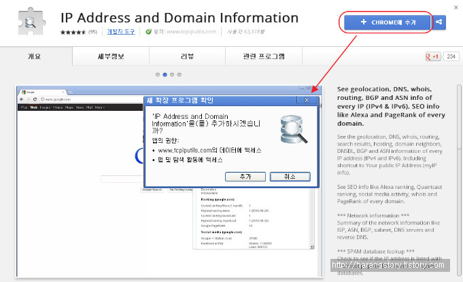Click the Google tab in the screenshot browser
This screenshot has width=463, height=282.
point(43,92)
